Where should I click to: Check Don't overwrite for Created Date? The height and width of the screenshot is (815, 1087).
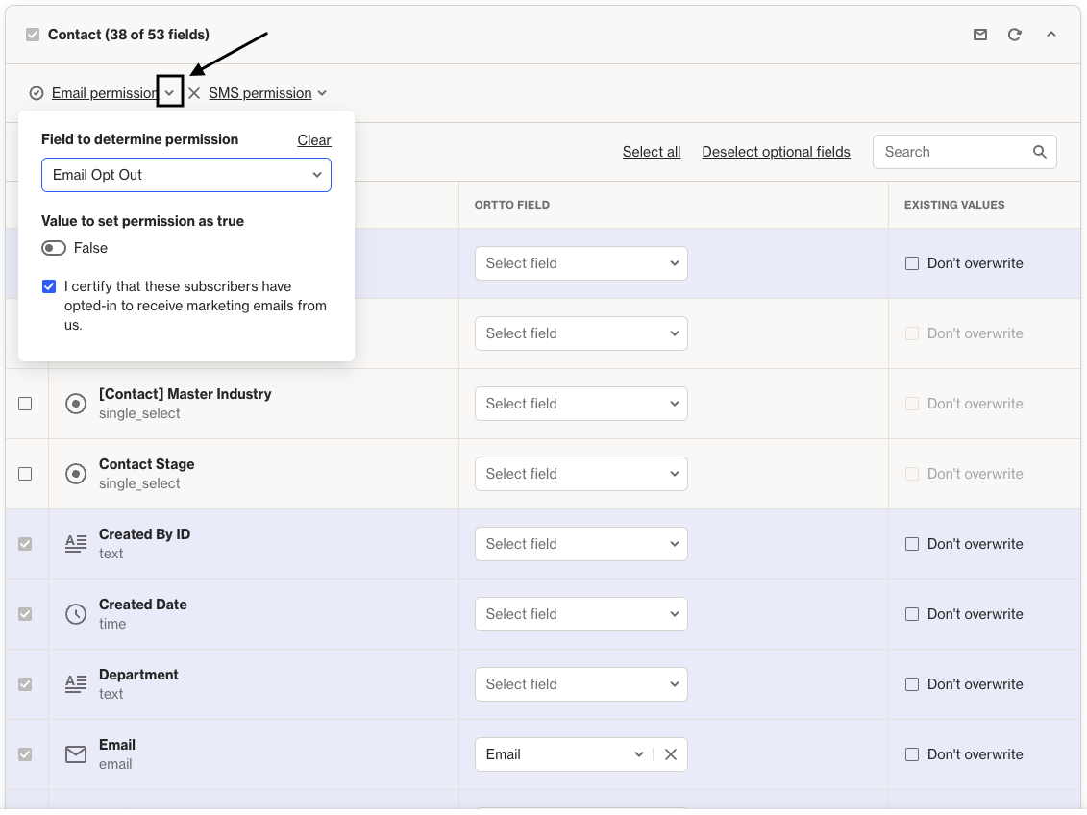coord(912,614)
